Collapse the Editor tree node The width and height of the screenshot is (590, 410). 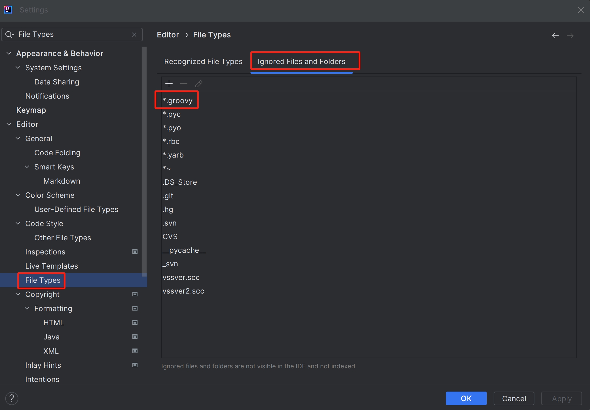[x=9, y=124]
